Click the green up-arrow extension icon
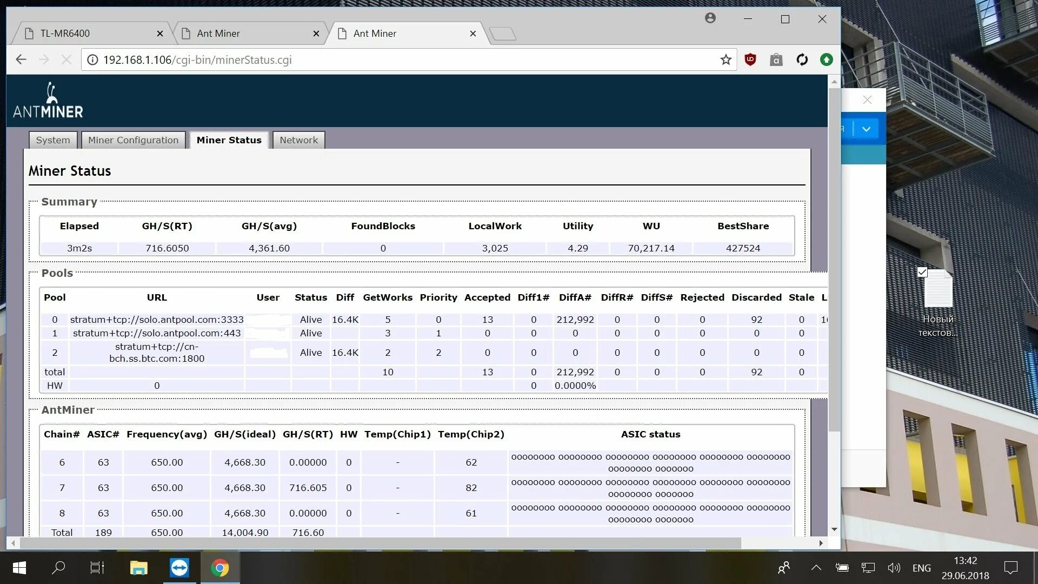This screenshot has width=1038, height=584. click(826, 60)
